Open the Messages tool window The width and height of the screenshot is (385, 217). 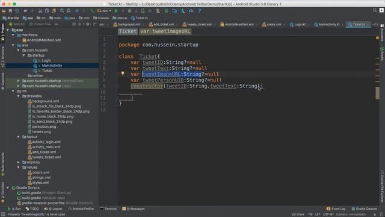tap(134, 209)
